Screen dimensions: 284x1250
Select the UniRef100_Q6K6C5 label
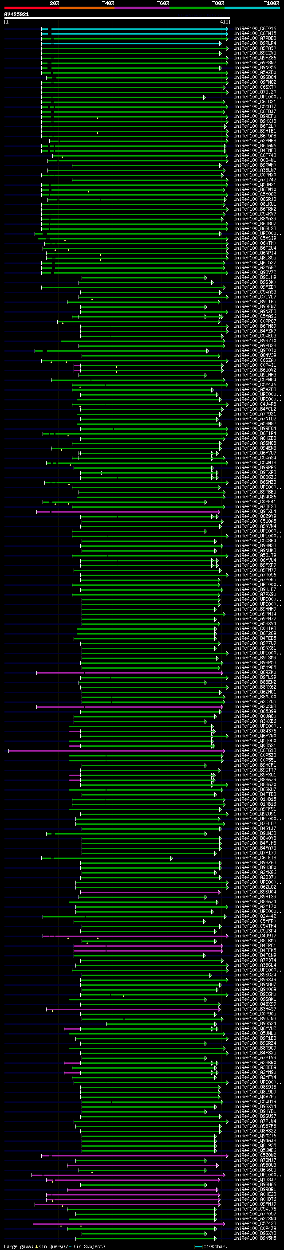click(x=255, y=1170)
